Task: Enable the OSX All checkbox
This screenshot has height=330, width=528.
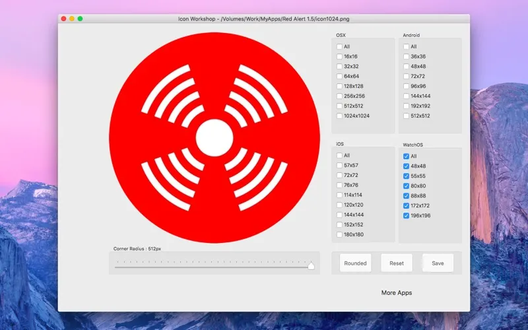Action: pos(340,47)
